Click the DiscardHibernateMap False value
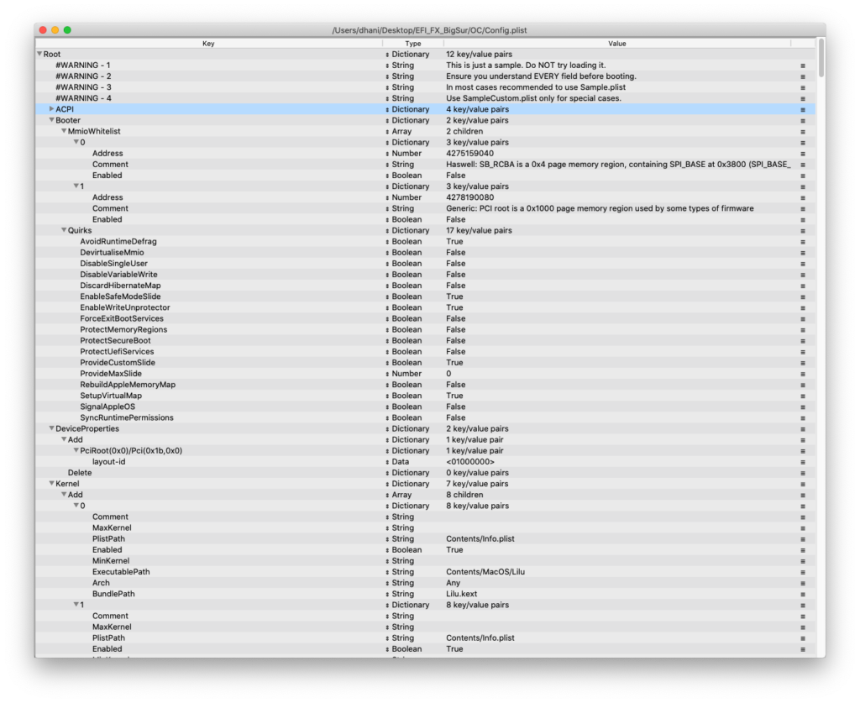This screenshot has width=860, height=703. (456, 286)
